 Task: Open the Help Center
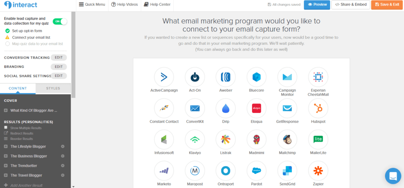[157, 5]
